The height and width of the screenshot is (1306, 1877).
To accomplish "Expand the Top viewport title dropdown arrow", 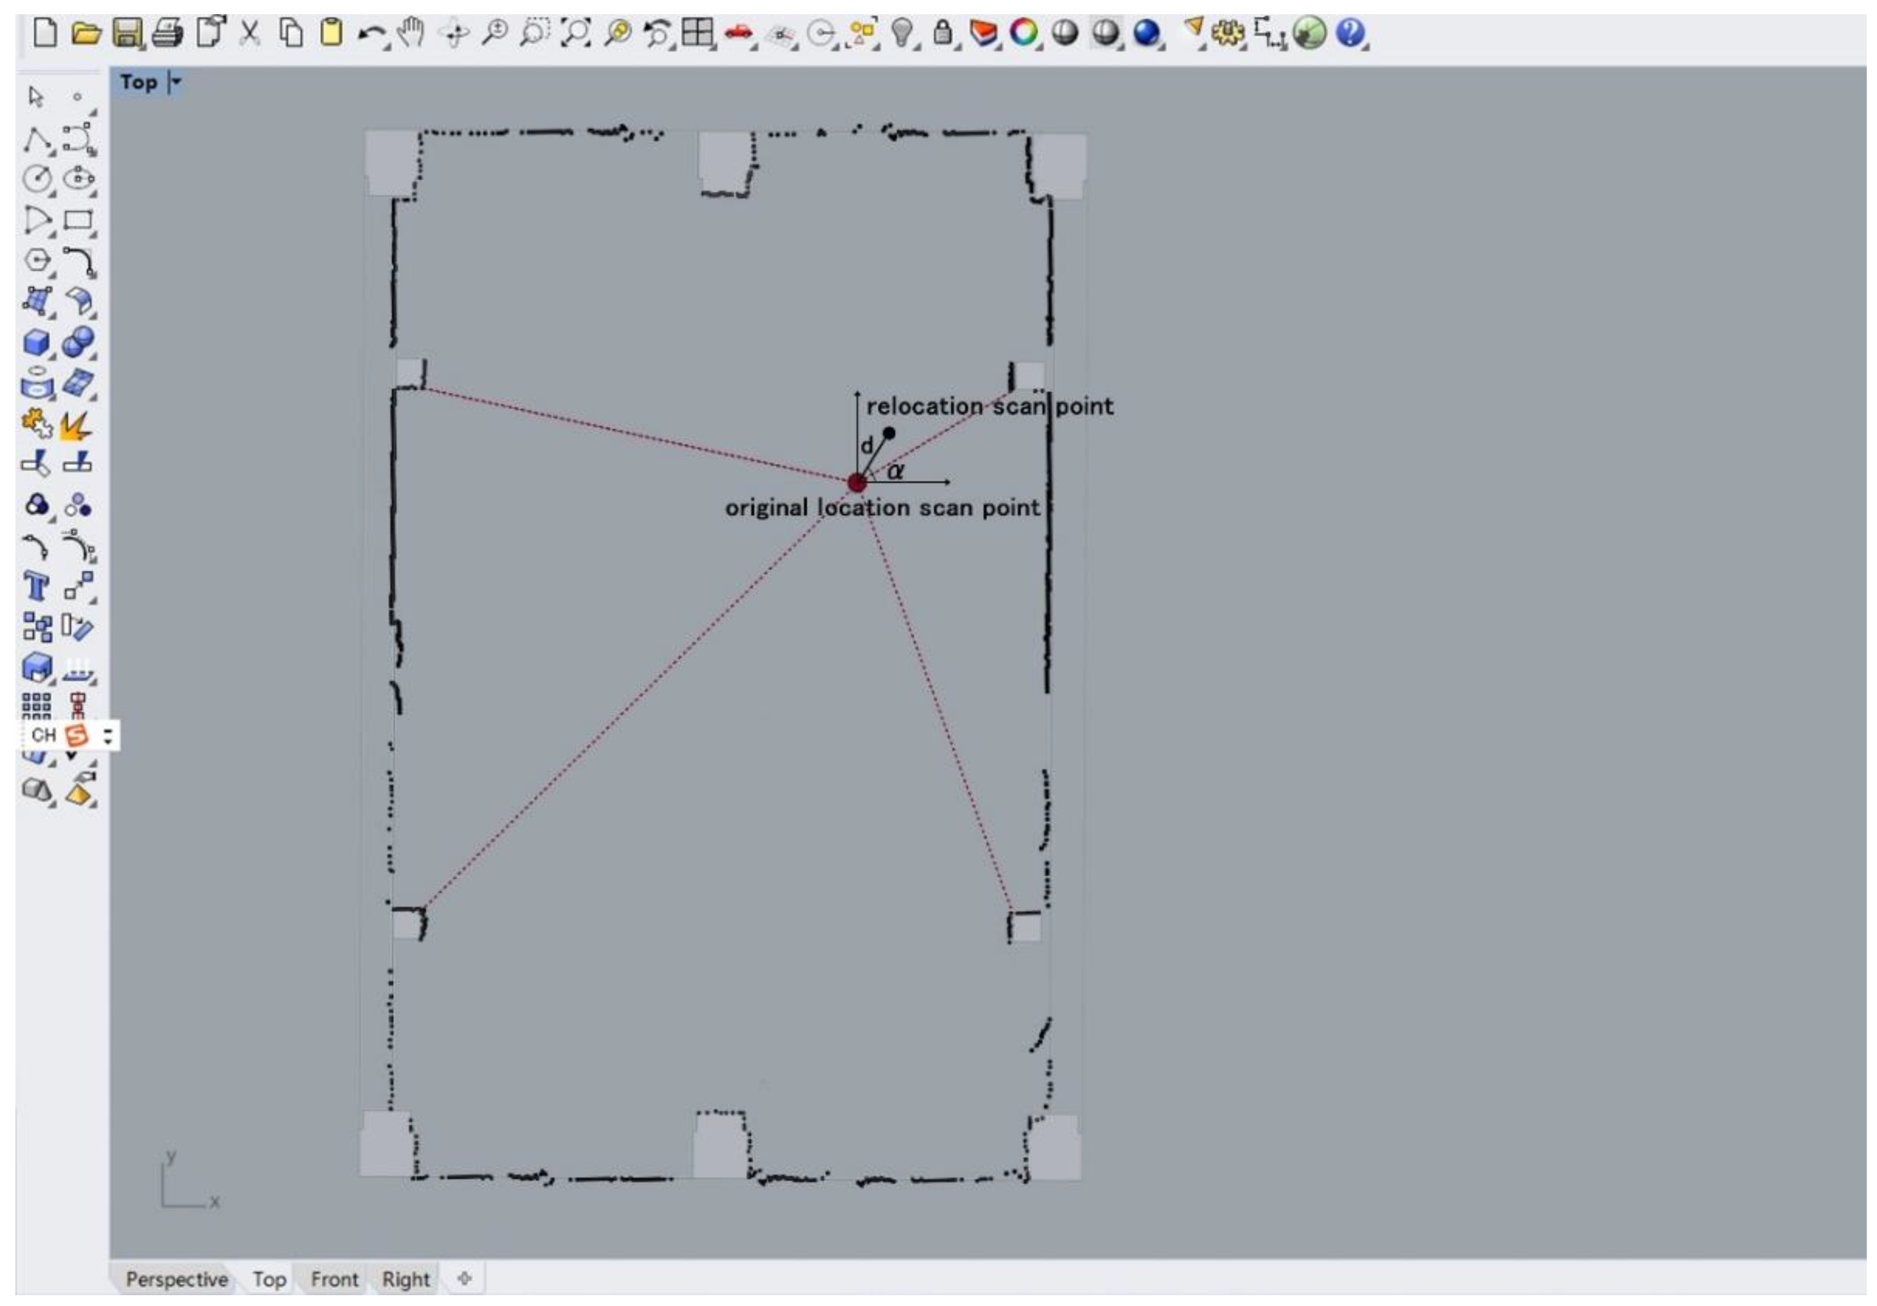I will [176, 82].
